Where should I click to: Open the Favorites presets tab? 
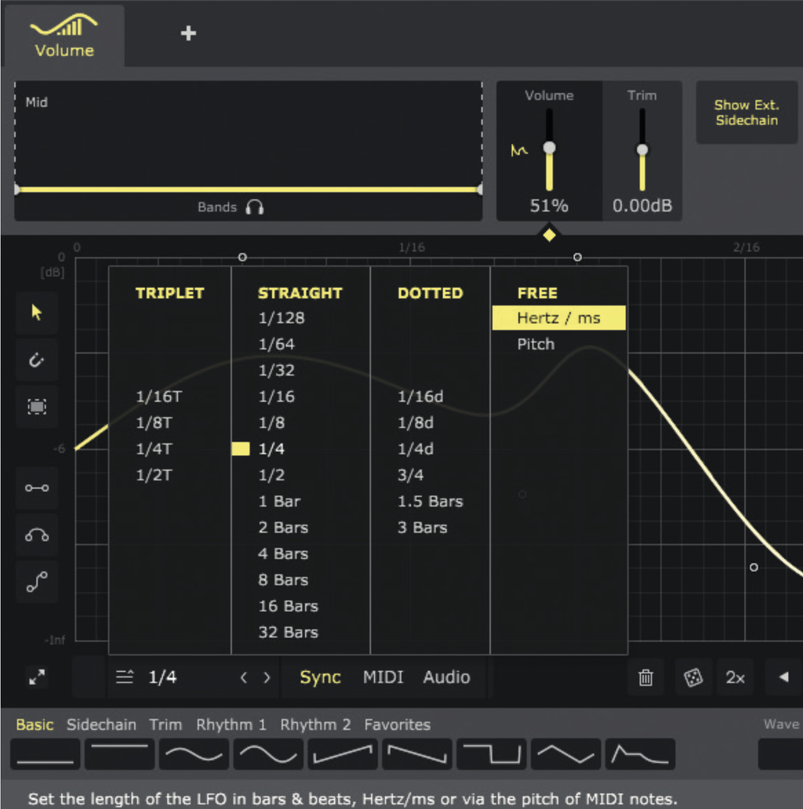point(397,724)
